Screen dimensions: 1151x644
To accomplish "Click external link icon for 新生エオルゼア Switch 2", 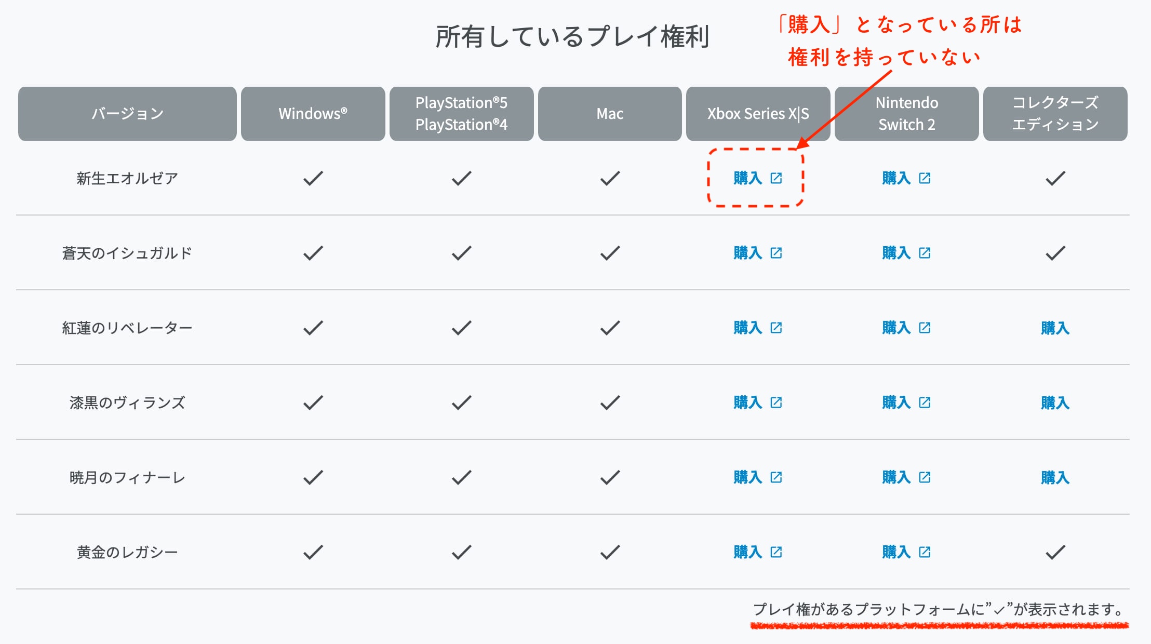I will pos(925,178).
